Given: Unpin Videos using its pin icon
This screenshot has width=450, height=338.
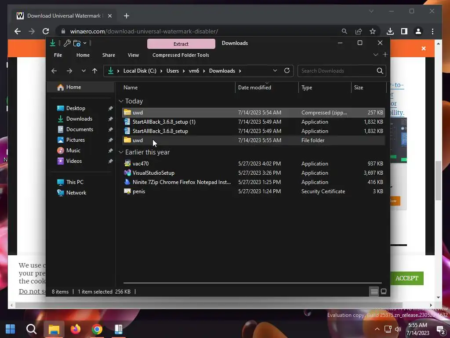Looking at the screenshot, I should (110, 161).
